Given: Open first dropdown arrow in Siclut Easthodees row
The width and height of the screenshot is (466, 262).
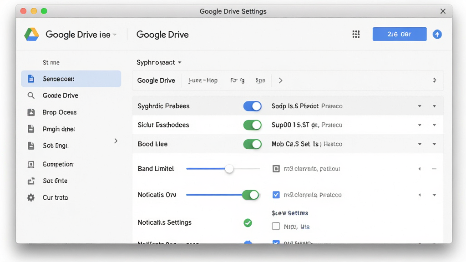Looking at the screenshot, I should coord(420,125).
